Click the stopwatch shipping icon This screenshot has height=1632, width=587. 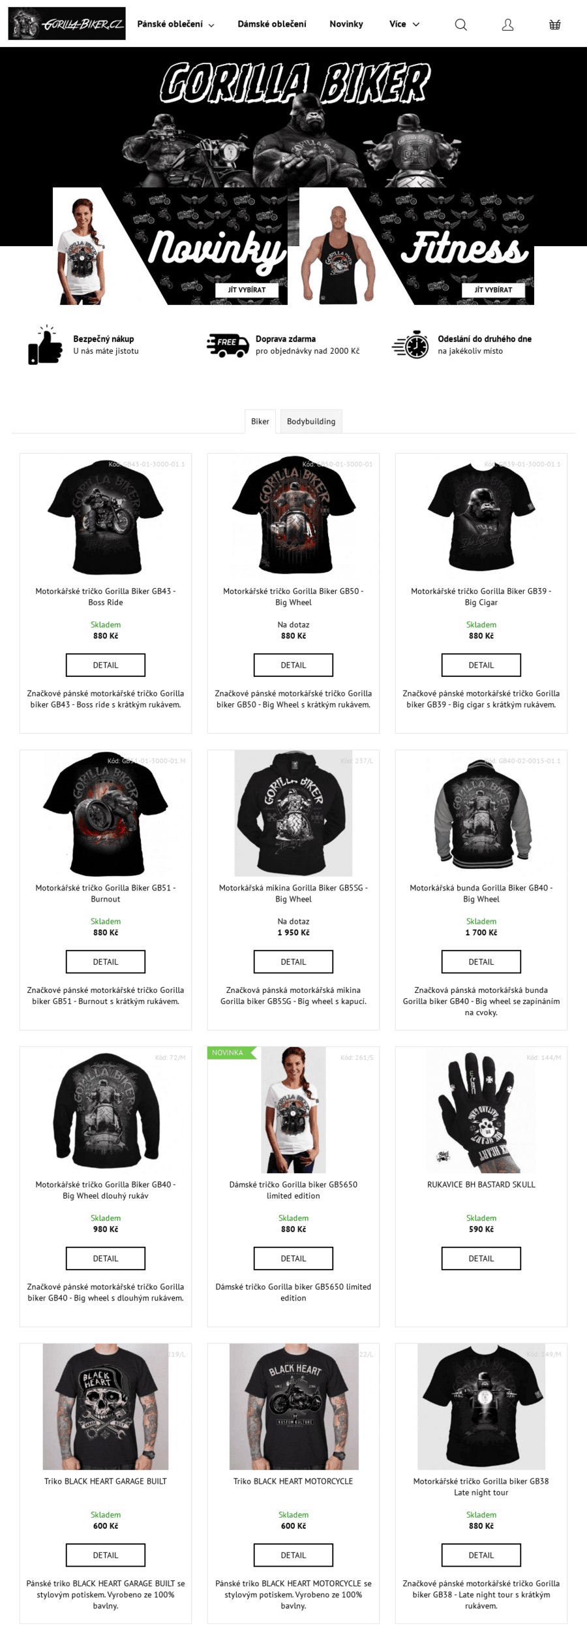(410, 345)
